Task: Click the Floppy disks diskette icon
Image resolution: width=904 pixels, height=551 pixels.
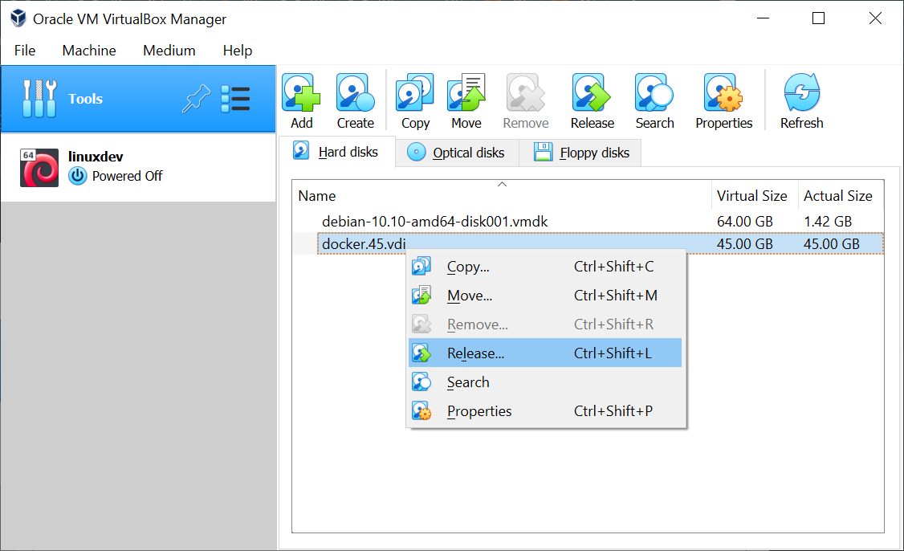Action: point(543,153)
